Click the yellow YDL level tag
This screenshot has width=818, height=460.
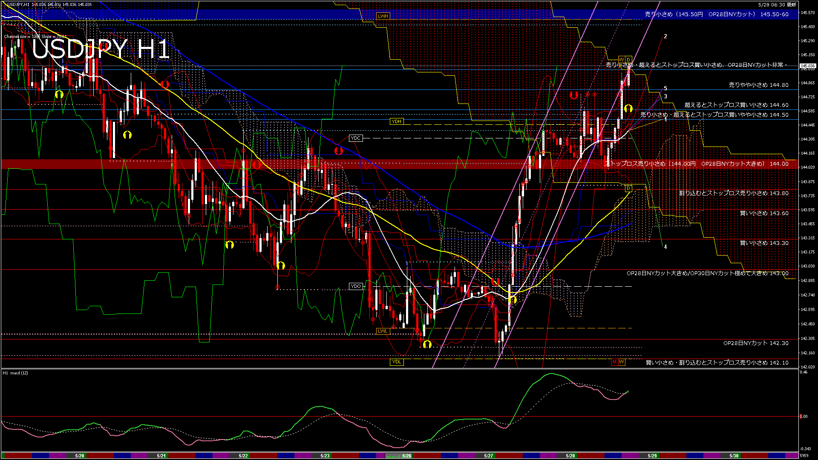click(x=396, y=362)
